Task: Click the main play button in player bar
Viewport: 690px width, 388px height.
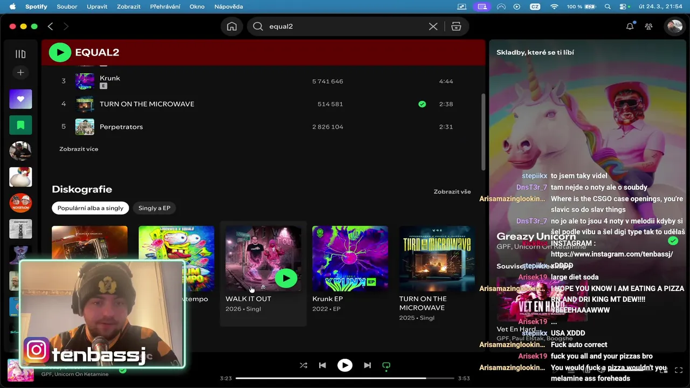Action: click(x=345, y=365)
